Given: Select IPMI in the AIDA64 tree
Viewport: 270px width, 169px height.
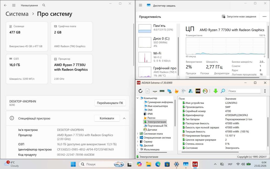Looking at the screenshot, I should (x=148, y=114).
